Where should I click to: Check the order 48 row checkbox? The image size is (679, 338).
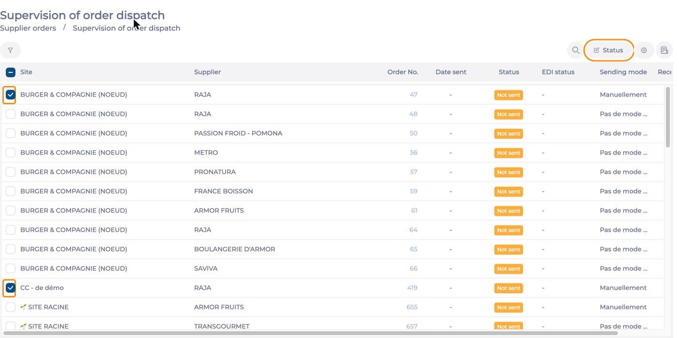pos(11,114)
